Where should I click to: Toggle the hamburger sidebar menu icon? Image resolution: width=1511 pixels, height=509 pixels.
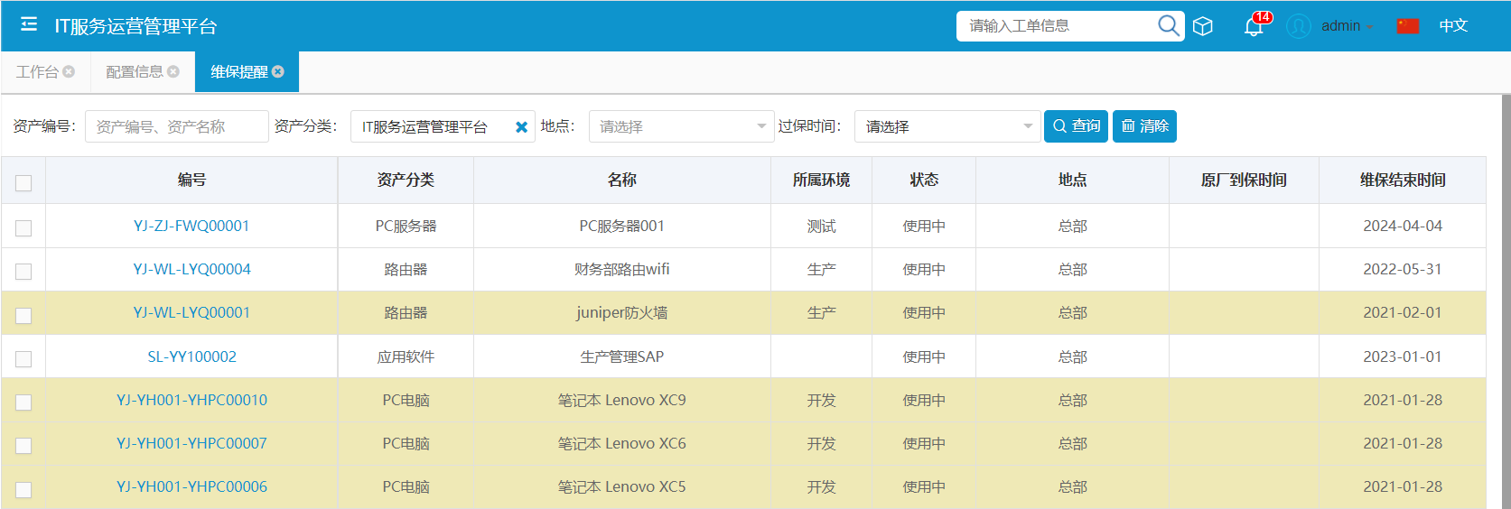click(x=29, y=24)
